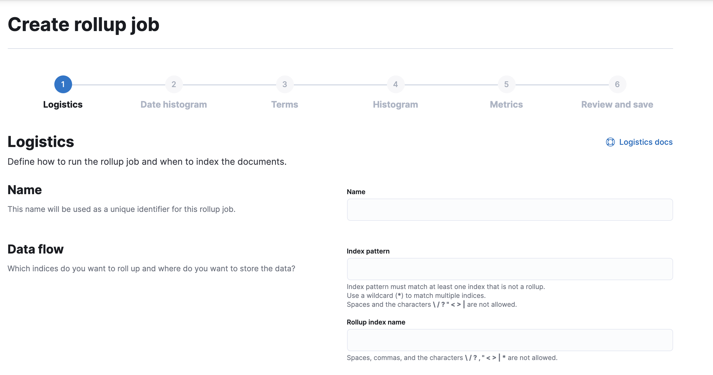
Task: Open the Metrics step label
Action: [506, 105]
